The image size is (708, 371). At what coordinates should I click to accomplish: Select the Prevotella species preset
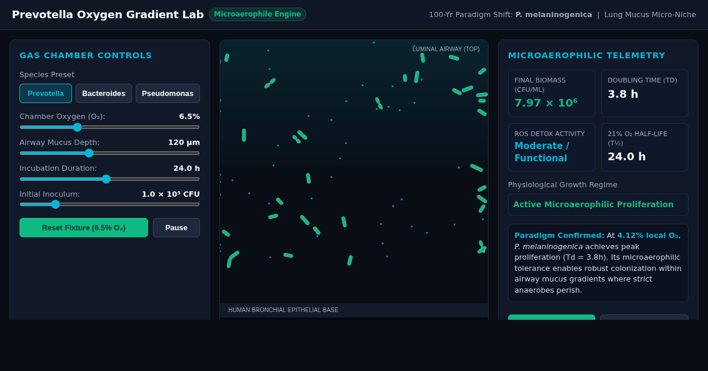45,93
